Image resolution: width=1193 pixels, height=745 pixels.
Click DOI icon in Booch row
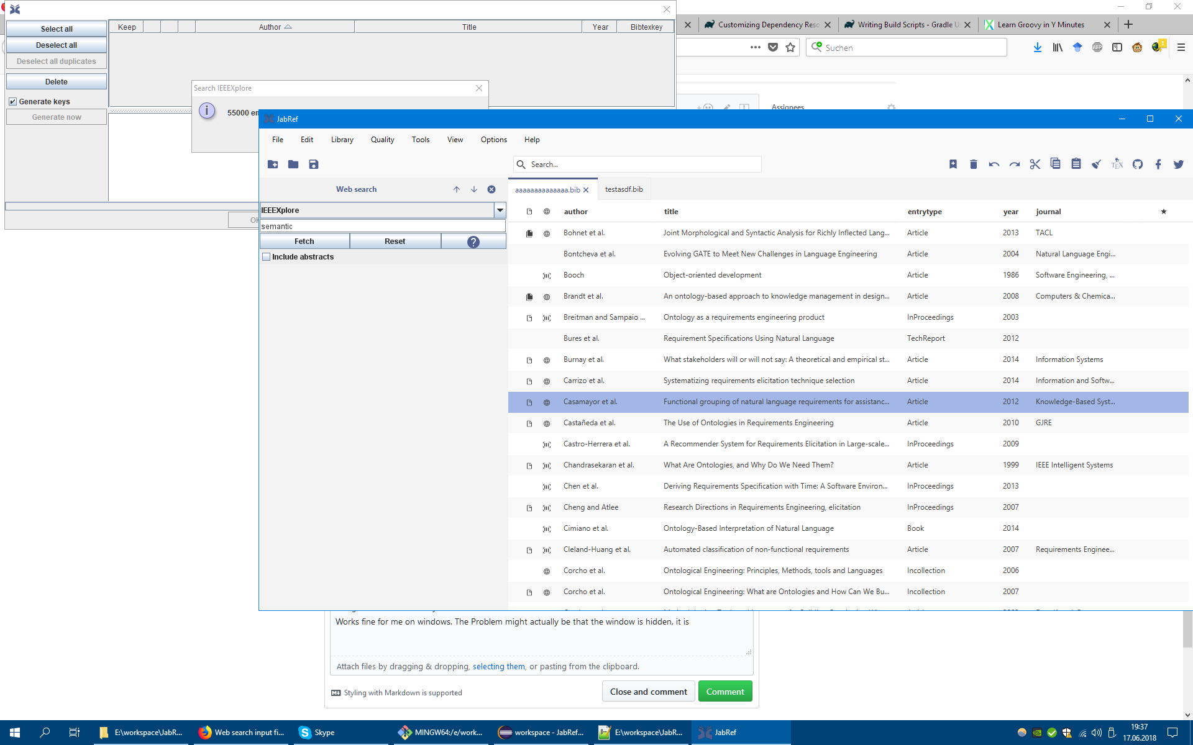(547, 276)
